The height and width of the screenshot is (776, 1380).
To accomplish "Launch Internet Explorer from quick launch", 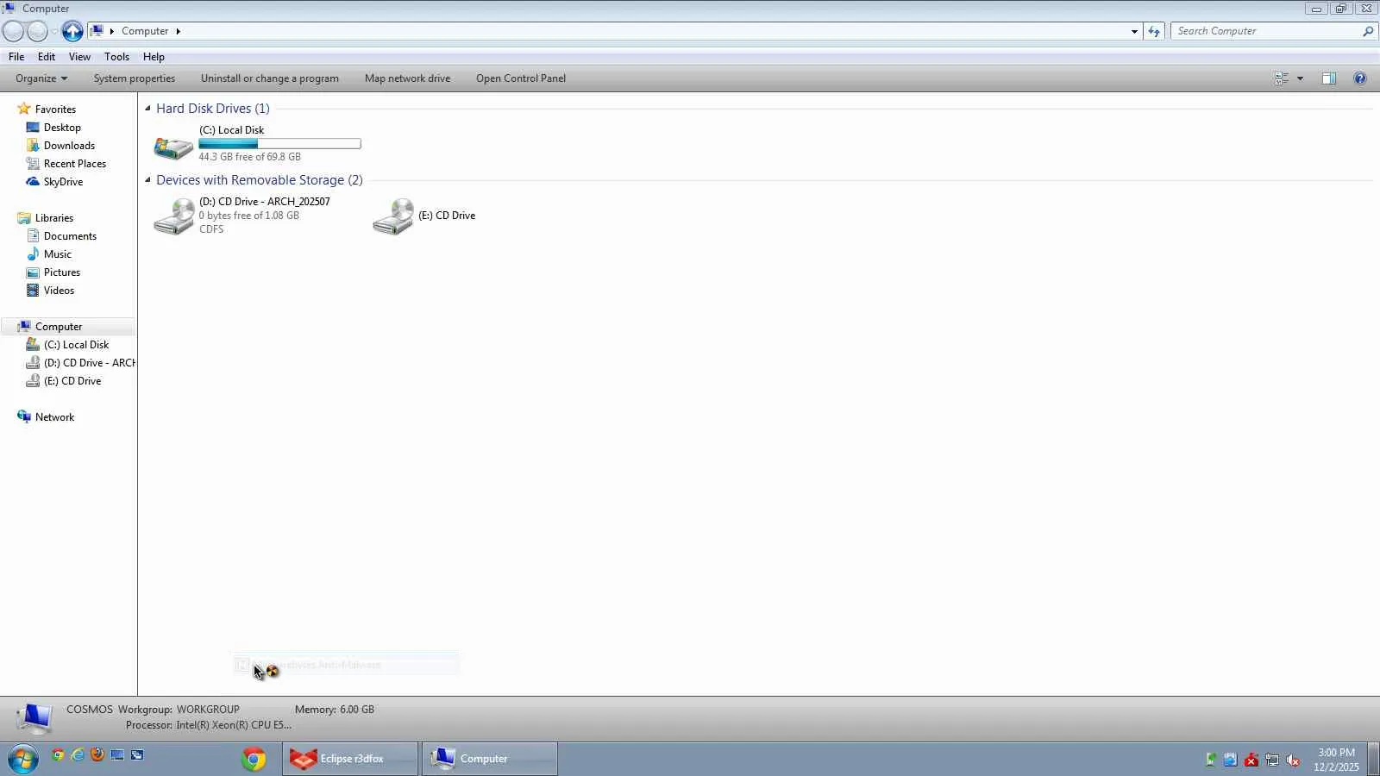I will 78,755.
